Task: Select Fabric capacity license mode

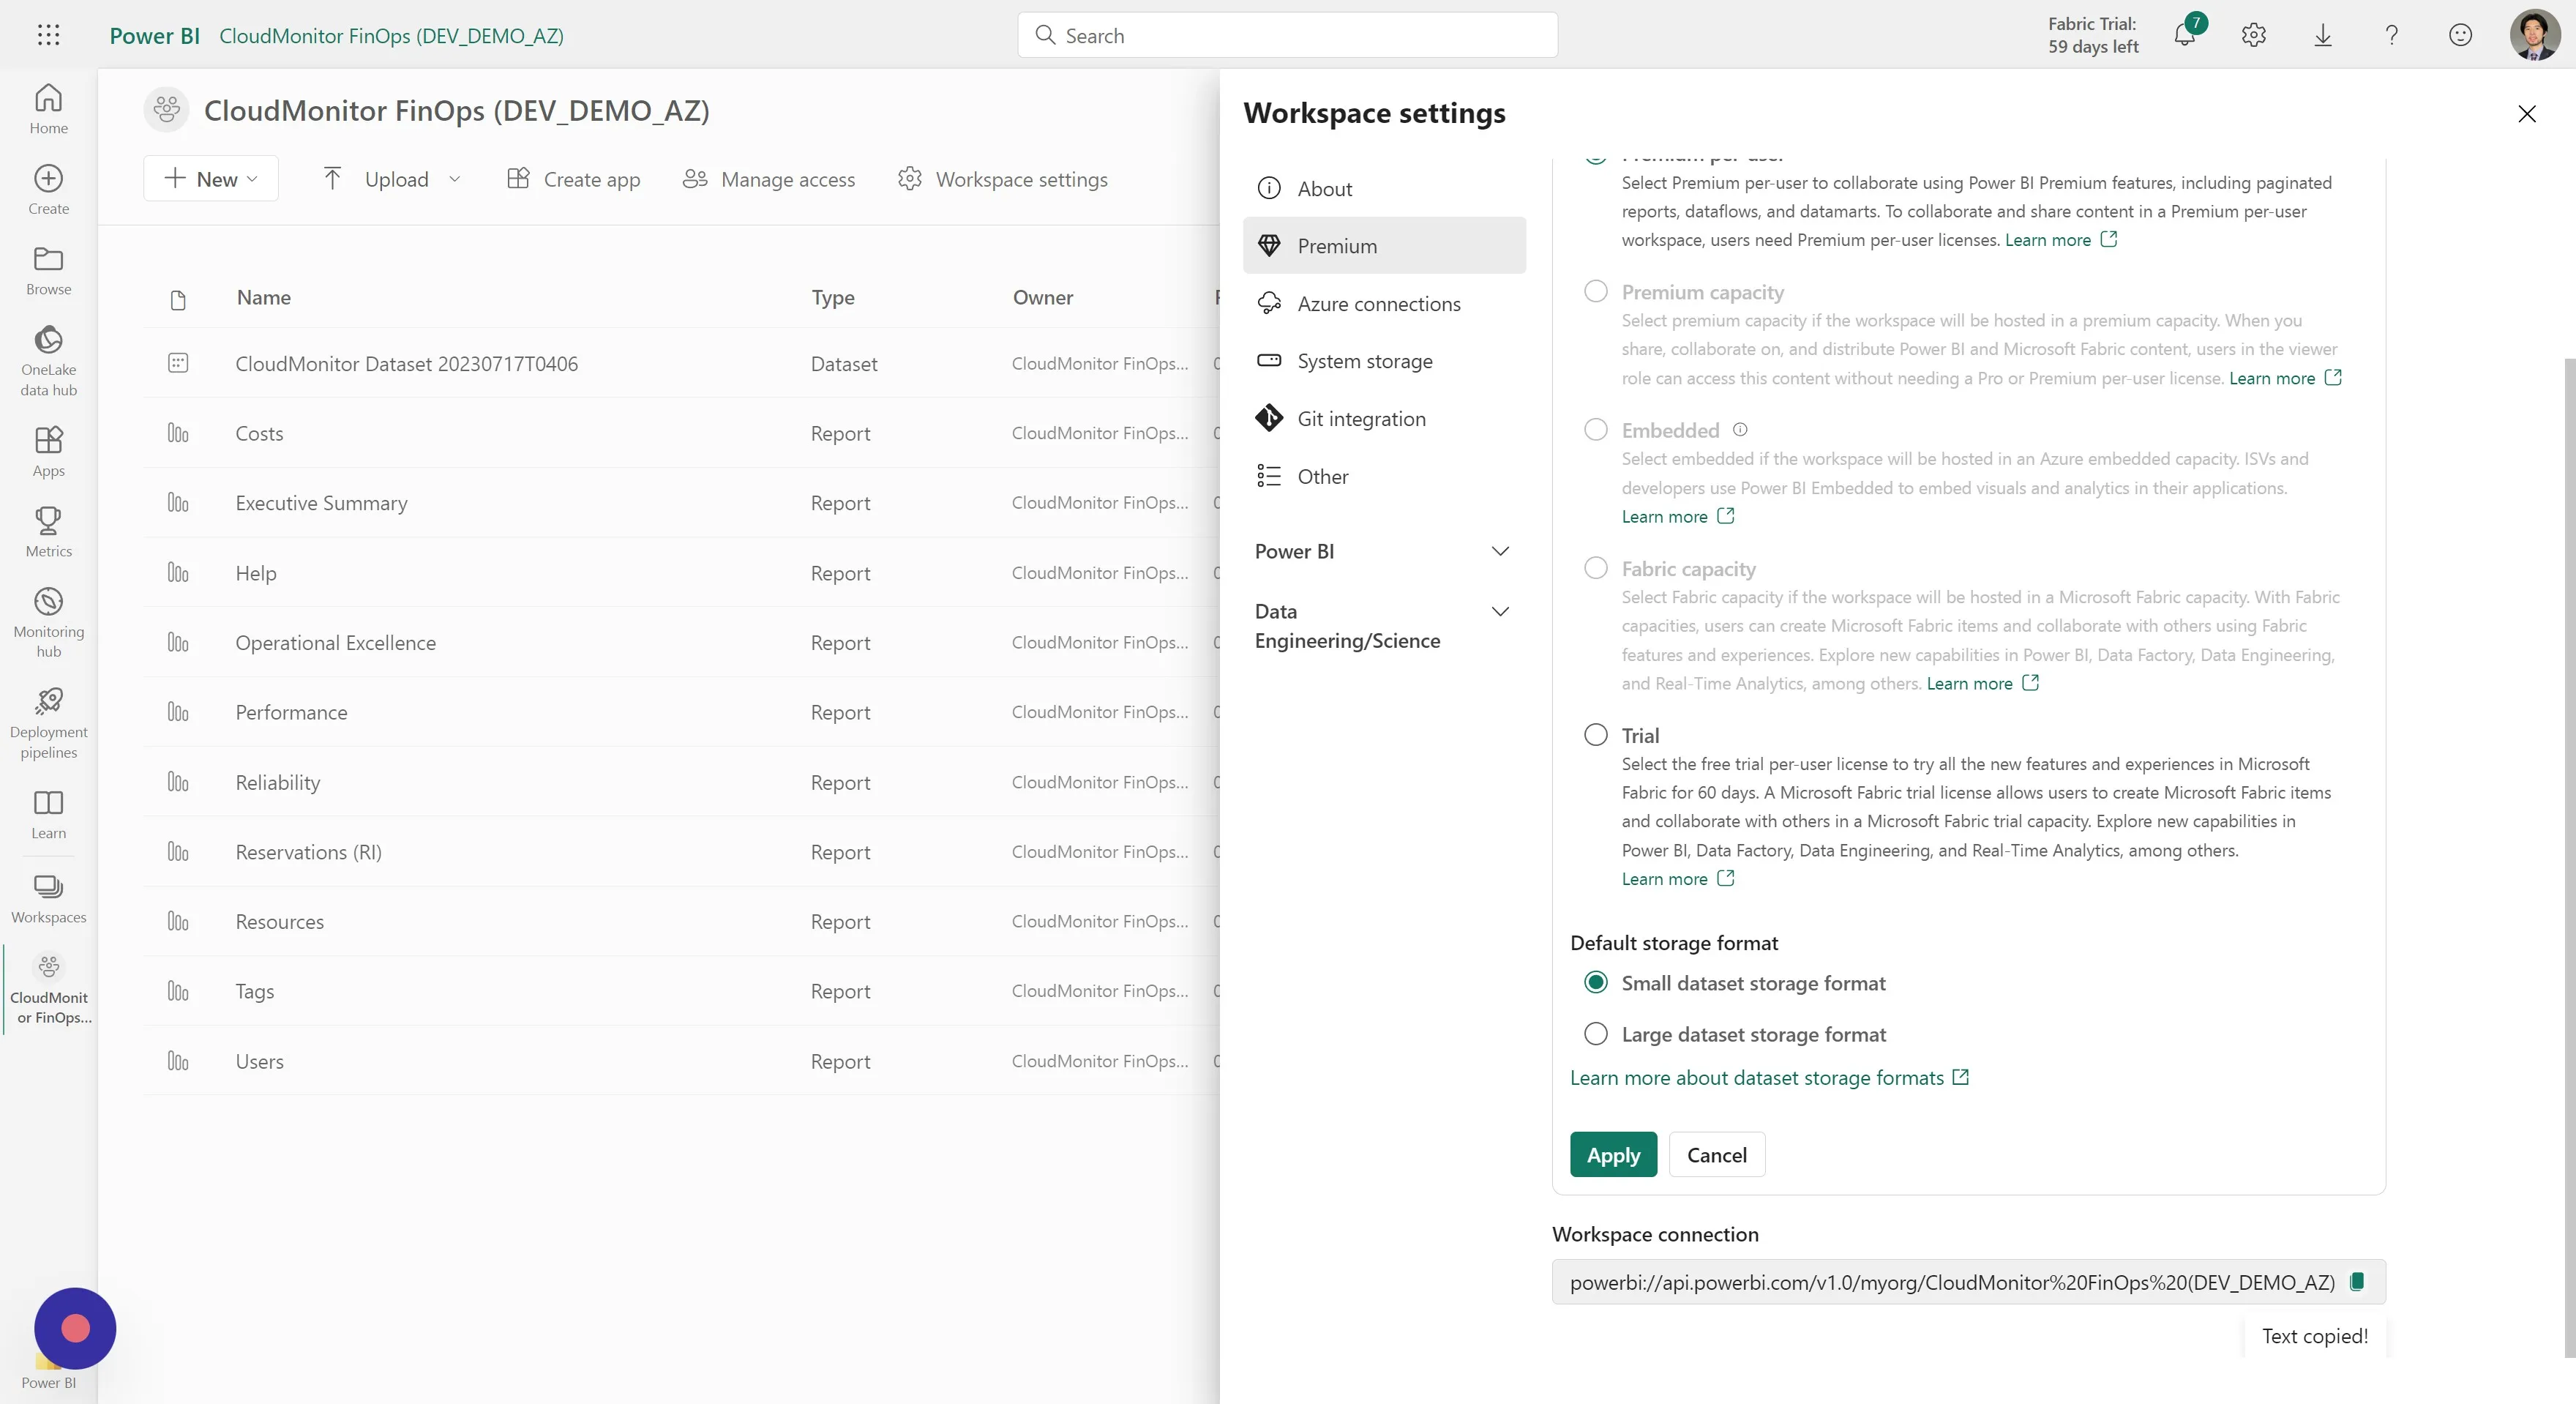Action: [x=1596, y=568]
